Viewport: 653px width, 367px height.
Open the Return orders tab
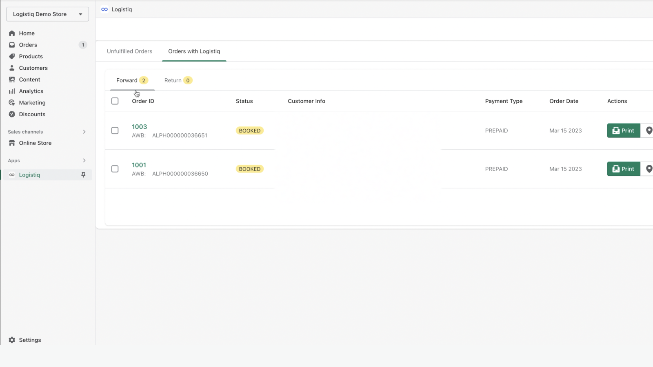(x=178, y=80)
